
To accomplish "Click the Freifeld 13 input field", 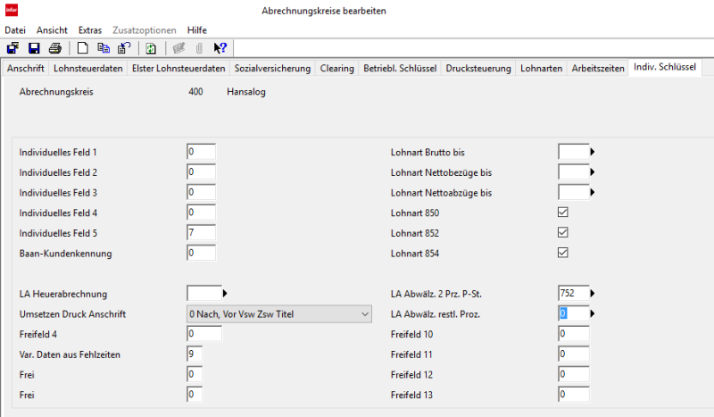I will (x=573, y=394).
